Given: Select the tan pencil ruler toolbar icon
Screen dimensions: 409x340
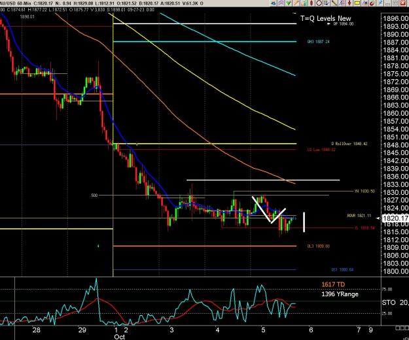Looking at the screenshot, I should (296, 3).
